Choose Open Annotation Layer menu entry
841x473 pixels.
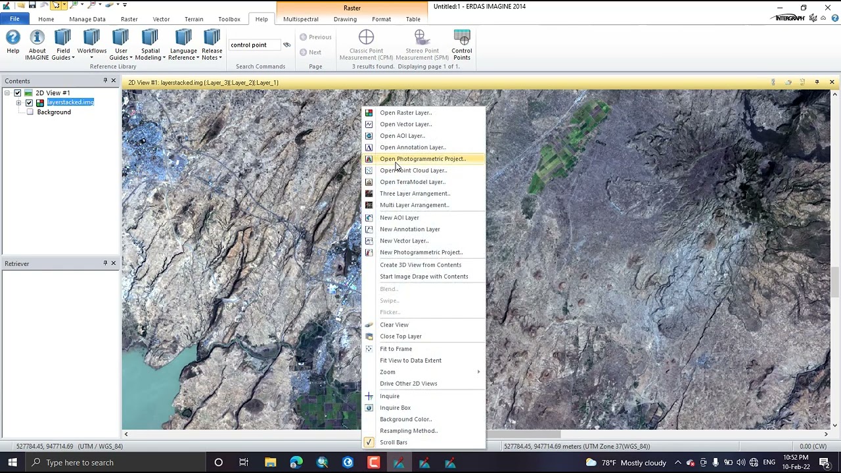pos(424,147)
